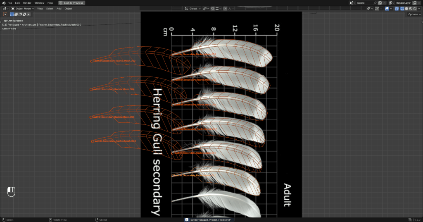The width and height of the screenshot is (423, 222).
Task: Open the Object Mode dropdown
Action: point(22,8)
